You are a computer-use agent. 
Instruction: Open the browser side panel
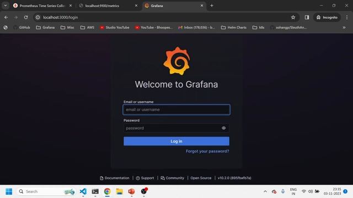click(307, 17)
